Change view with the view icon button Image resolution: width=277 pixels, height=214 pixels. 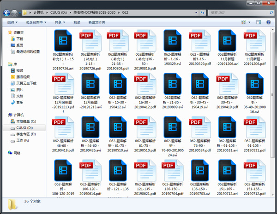tap(243, 22)
